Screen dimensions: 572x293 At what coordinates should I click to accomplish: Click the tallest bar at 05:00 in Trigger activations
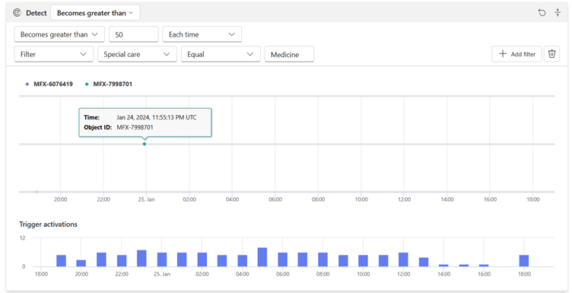pyautogui.click(x=262, y=257)
